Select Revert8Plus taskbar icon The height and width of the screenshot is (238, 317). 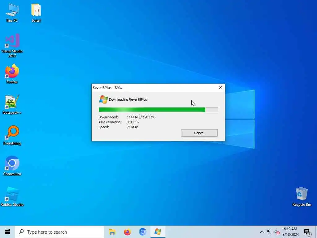158,232
